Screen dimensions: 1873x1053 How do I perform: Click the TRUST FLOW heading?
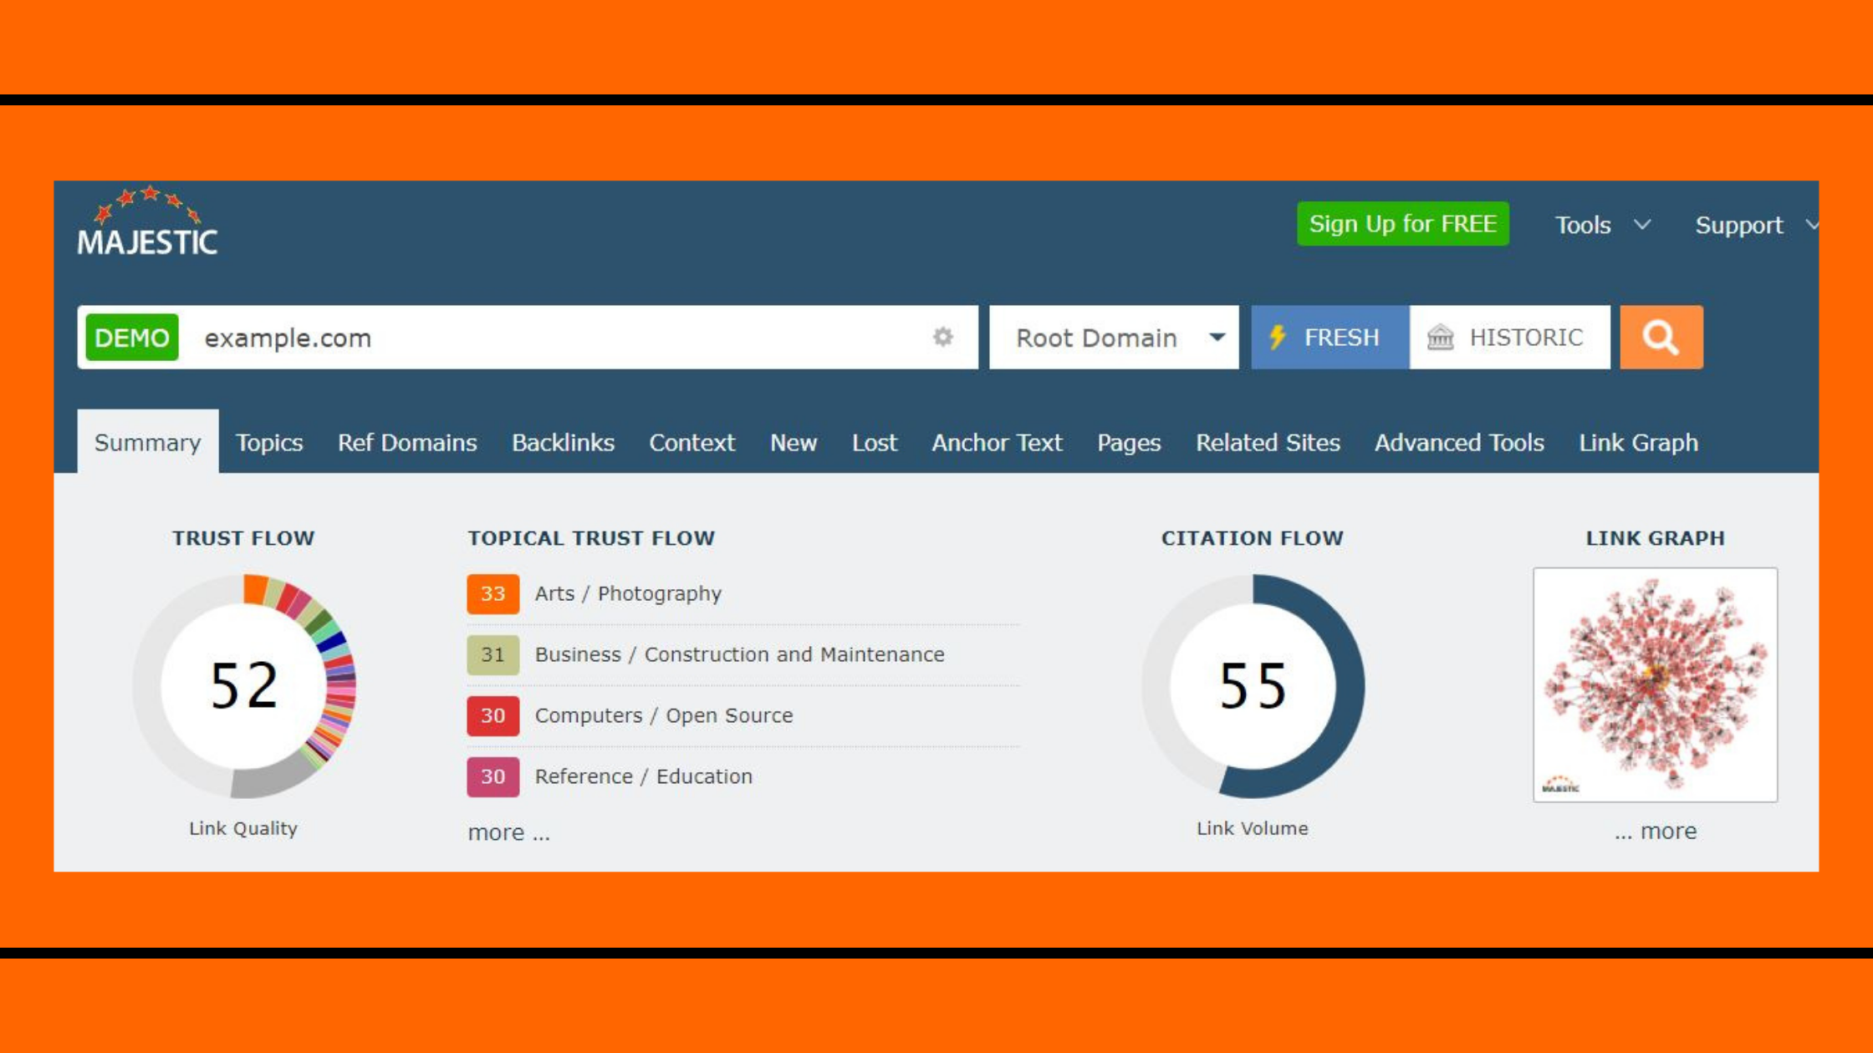tap(243, 538)
